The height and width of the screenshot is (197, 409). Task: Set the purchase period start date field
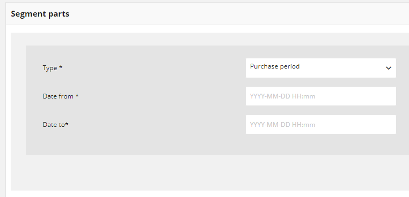(321, 96)
